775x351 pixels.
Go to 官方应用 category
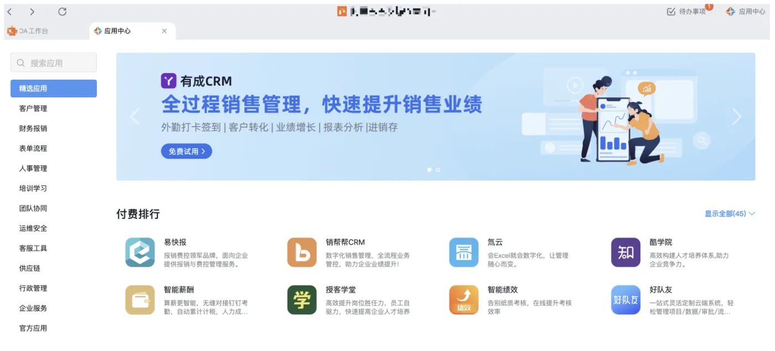pyautogui.click(x=33, y=328)
